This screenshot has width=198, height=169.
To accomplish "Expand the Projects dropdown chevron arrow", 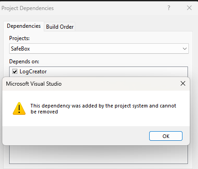I will [x=185, y=49].
